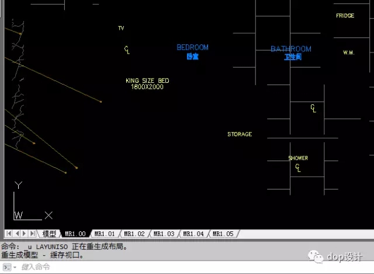Select the 1800X2000 dimension text

(x=147, y=87)
